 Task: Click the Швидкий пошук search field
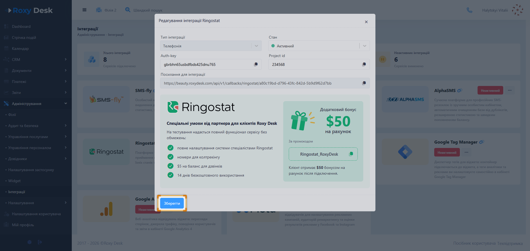coord(148,10)
